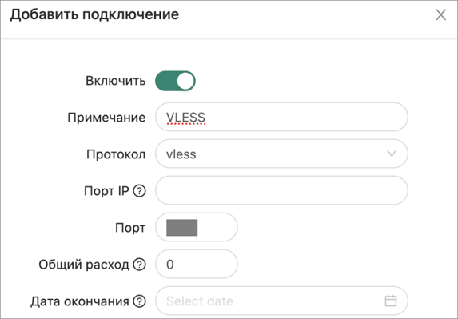Click the Дата окончания help question icon
458x319 pixels.
click(x=139, y=301)
